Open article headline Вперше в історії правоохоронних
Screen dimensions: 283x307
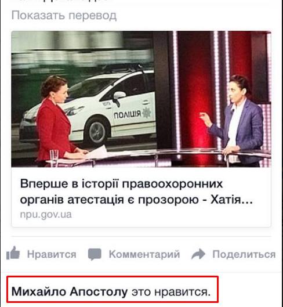(121, 184)
